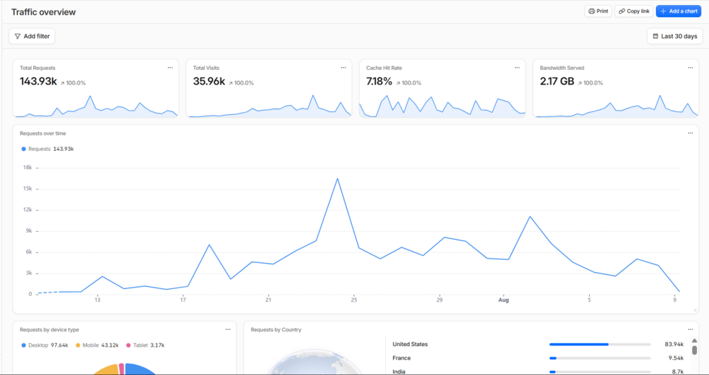Click the peak point near the 25 marker

[337, 178]
